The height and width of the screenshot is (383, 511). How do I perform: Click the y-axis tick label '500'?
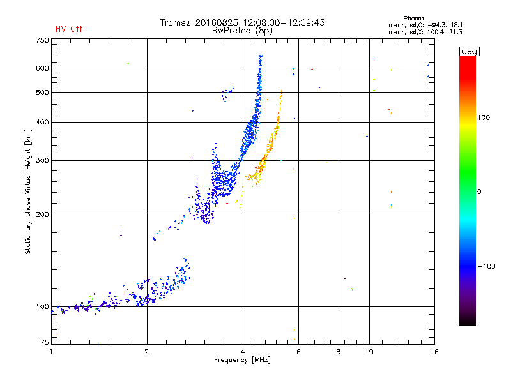pos(42,93)
